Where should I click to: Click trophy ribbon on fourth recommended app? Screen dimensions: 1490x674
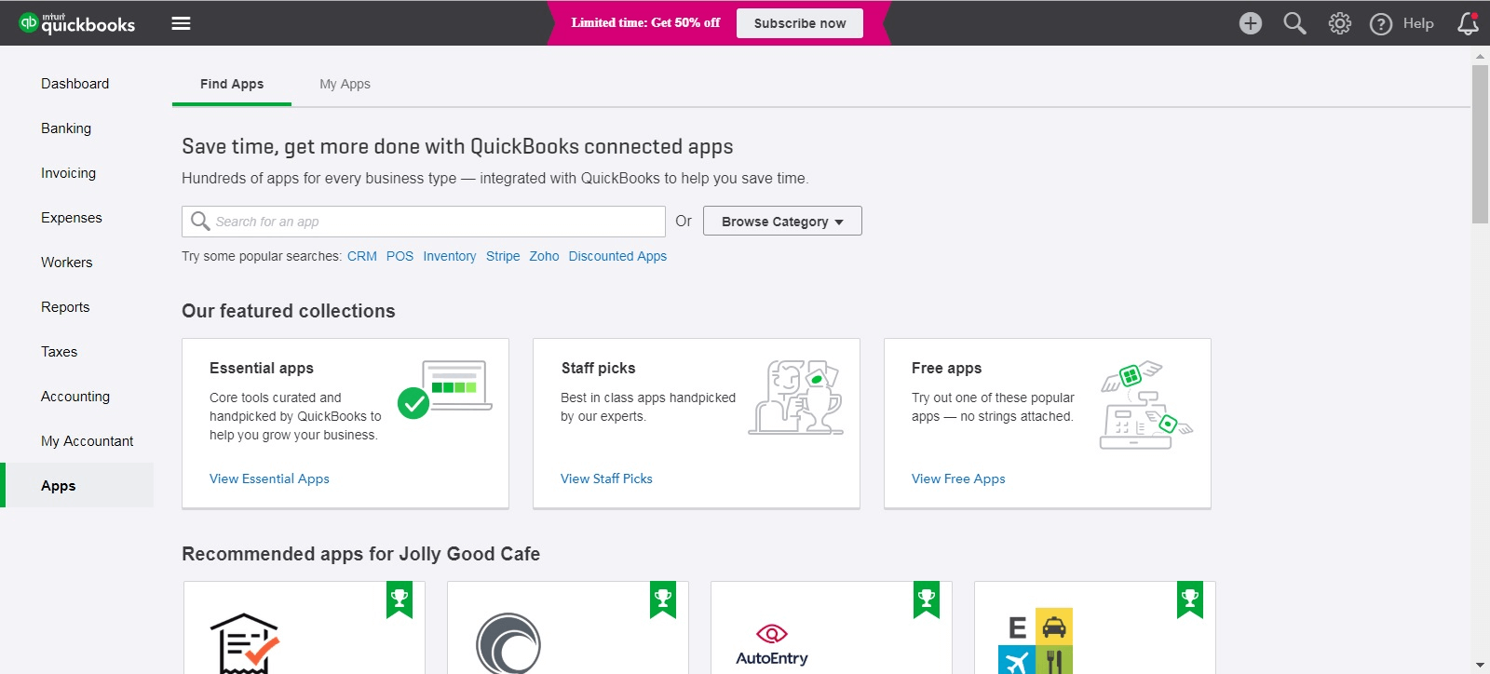[x=1190, y=600]
